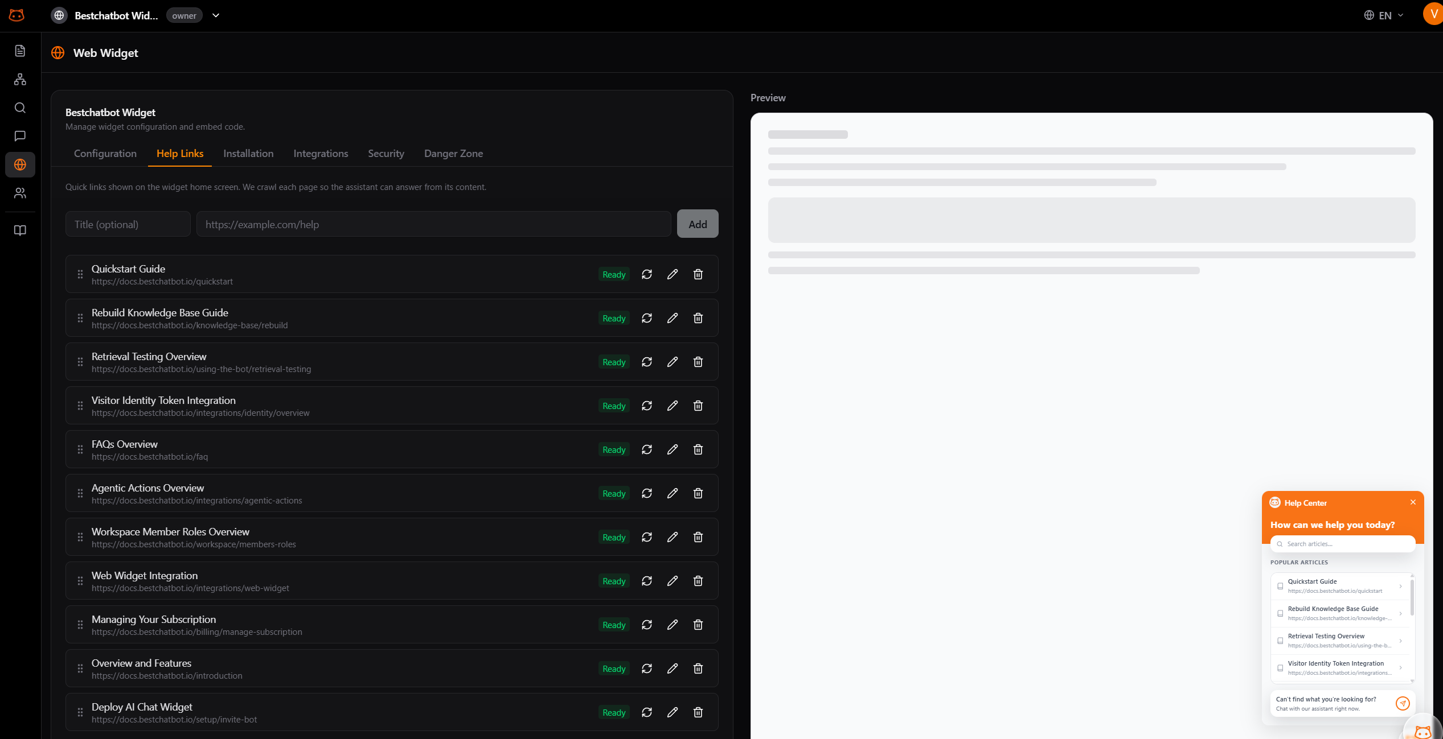Image resolution: width=1443 pixels, height=739 pixels.
Task: Click the owner role badge
Action: 184,16
